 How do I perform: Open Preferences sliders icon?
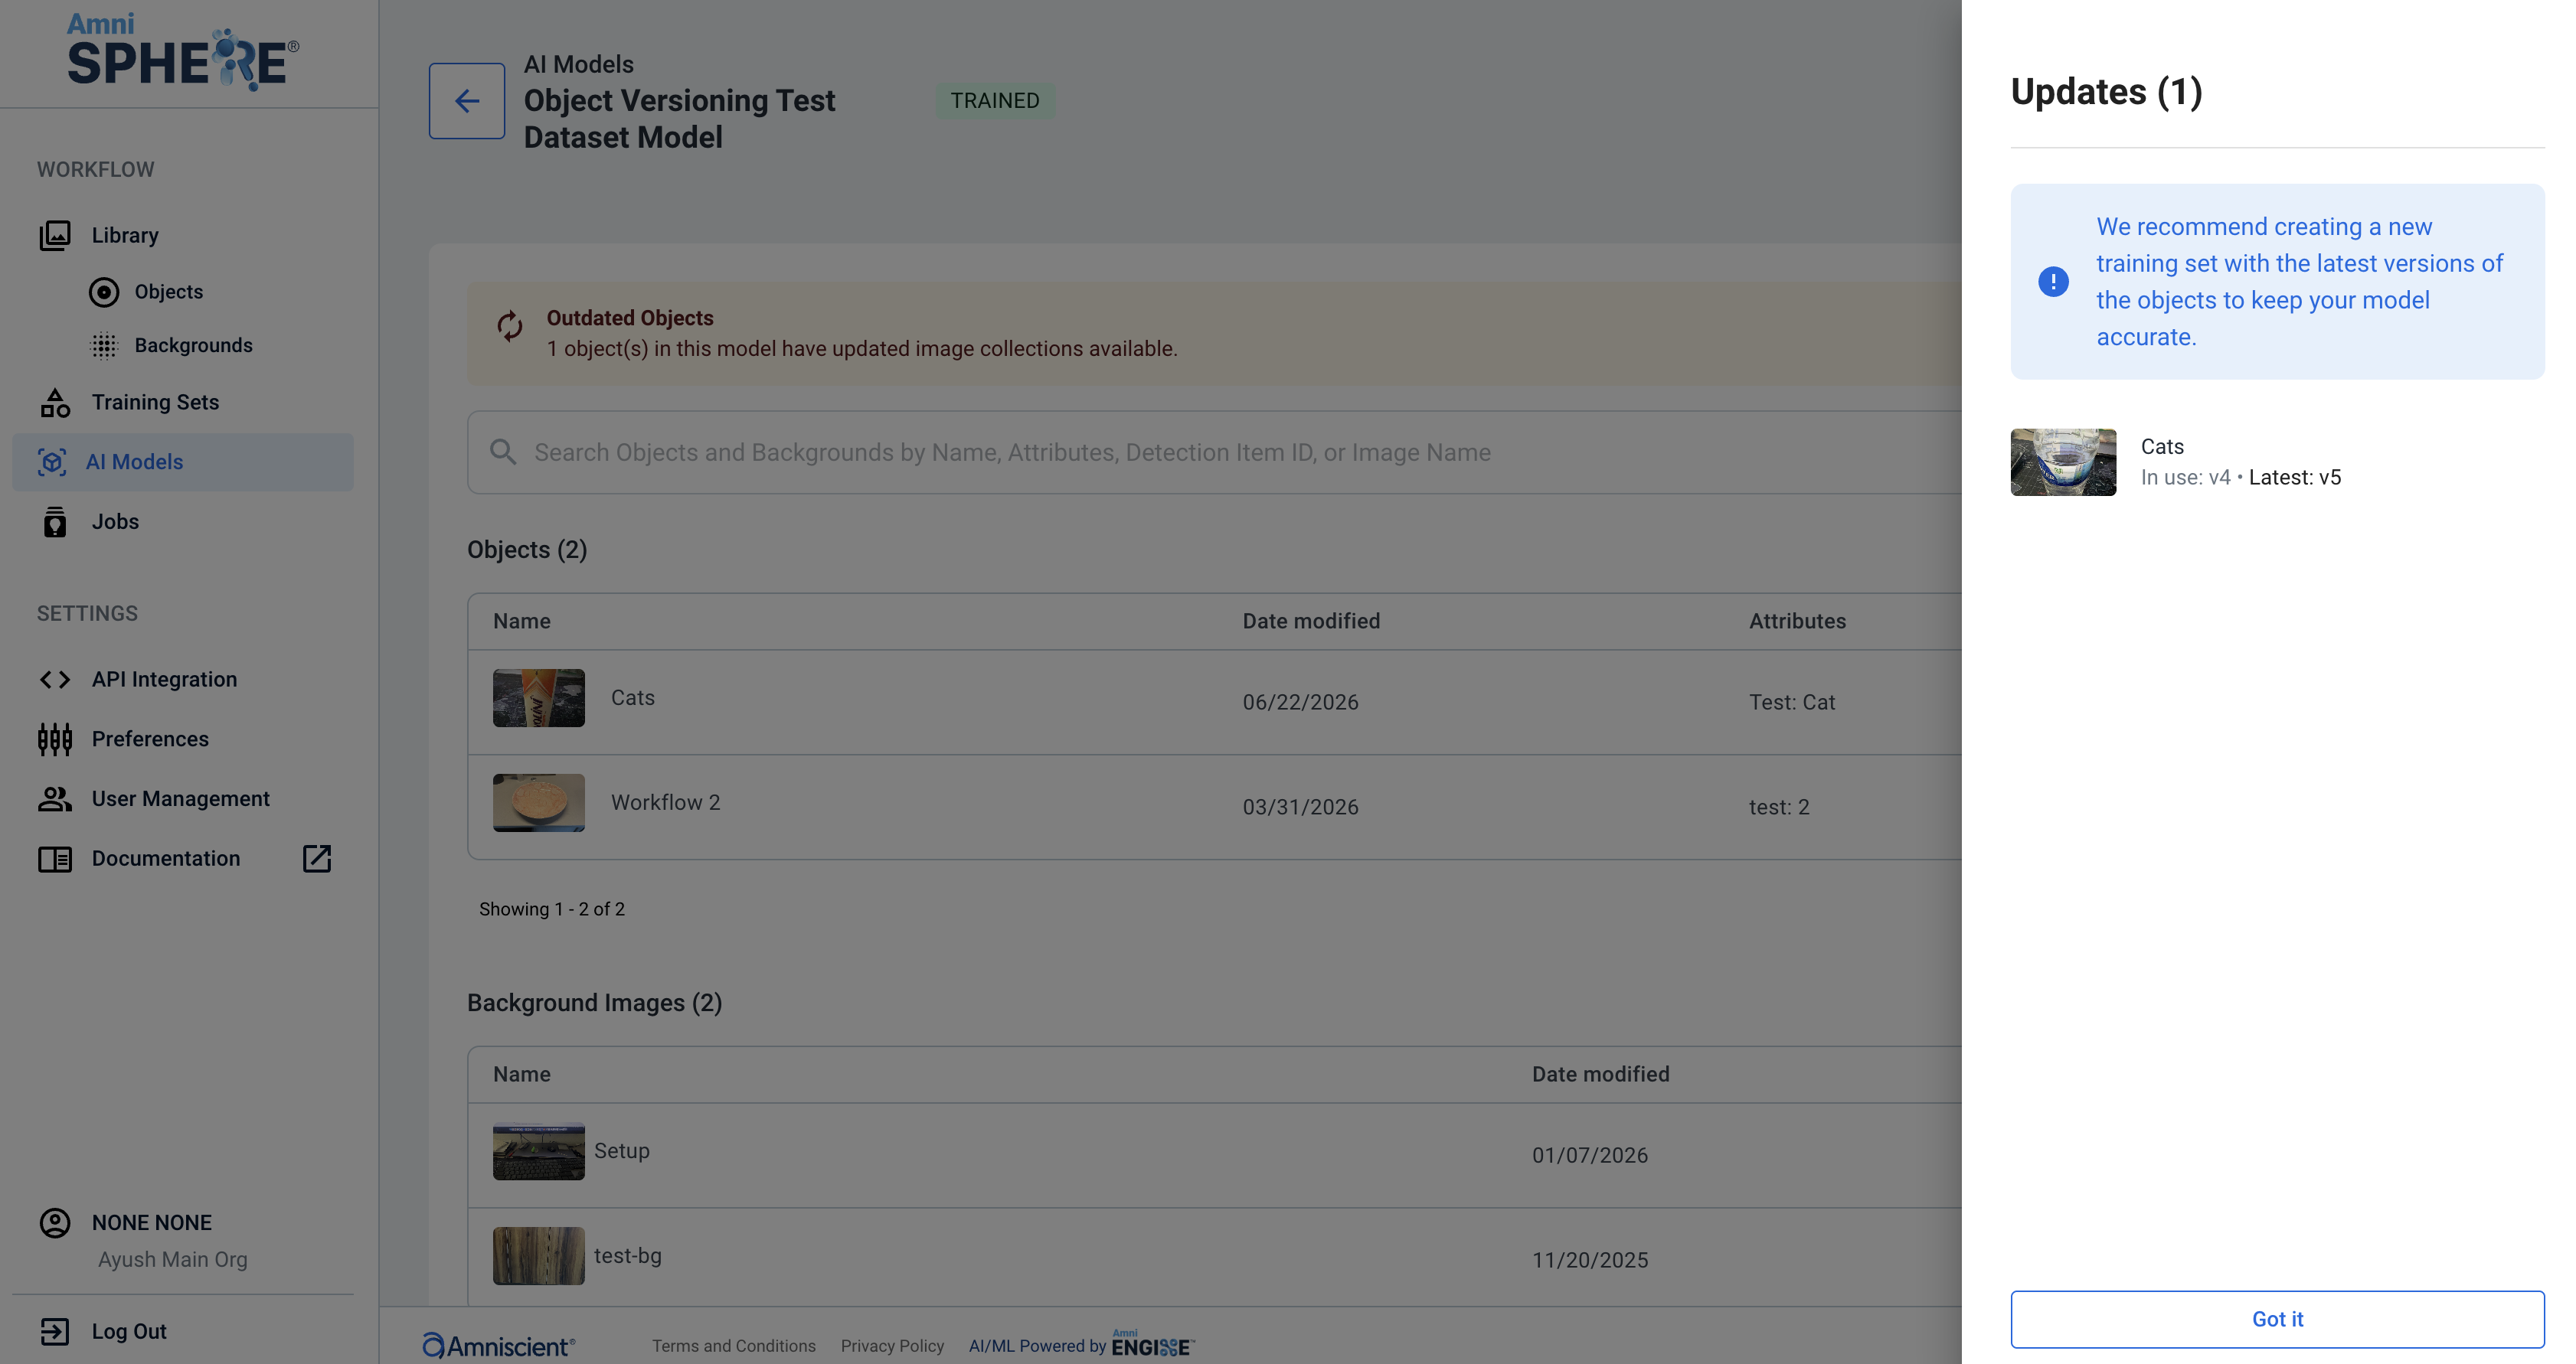(55, 739)
